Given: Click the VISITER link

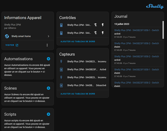Looking at the screenshot, I should pos(10,45).
